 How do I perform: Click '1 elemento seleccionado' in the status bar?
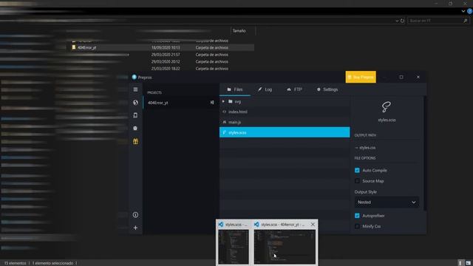[x=52, y=263]
